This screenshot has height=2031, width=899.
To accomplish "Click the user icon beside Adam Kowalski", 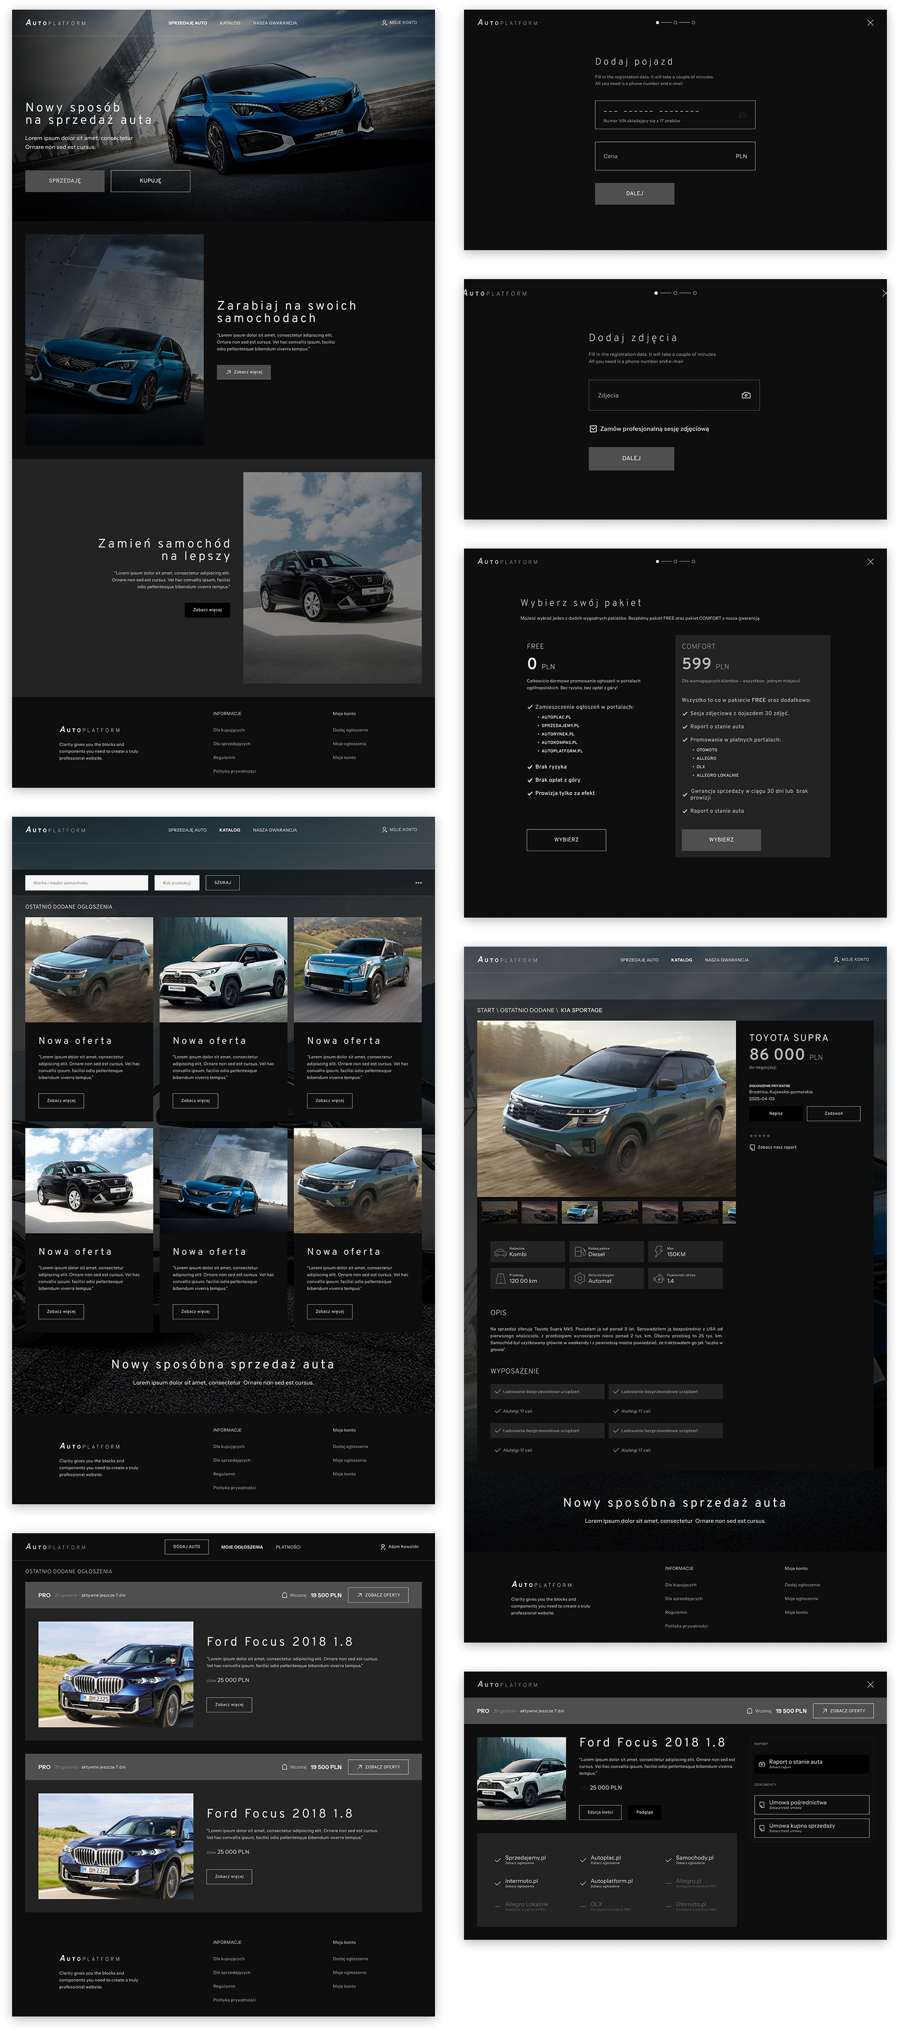I will click(x=383, y=1547).
